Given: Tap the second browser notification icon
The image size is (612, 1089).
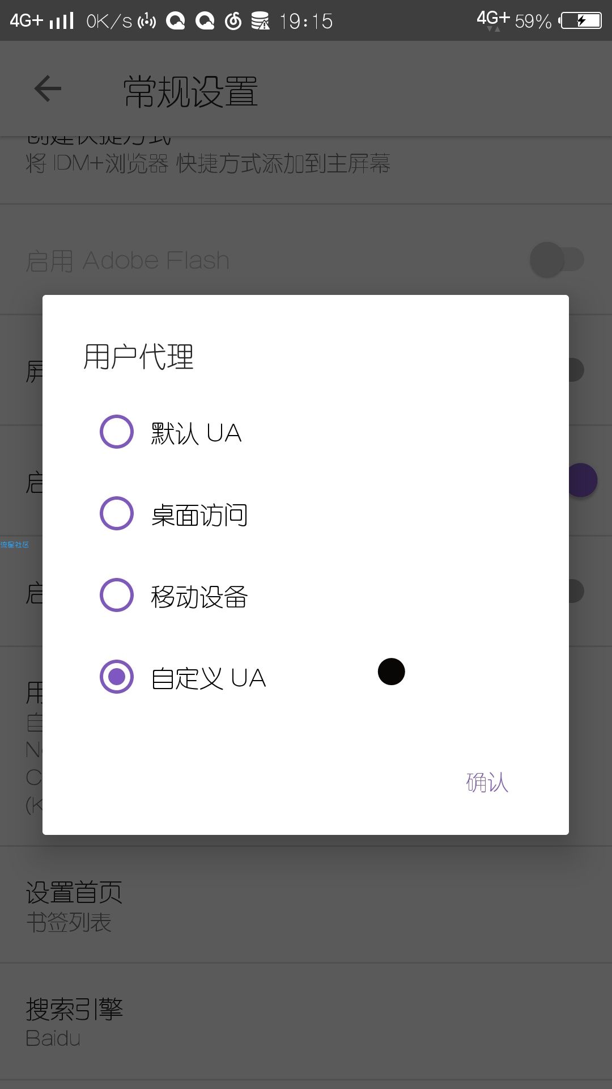Looking at the screenshot, I should [205, 22].
